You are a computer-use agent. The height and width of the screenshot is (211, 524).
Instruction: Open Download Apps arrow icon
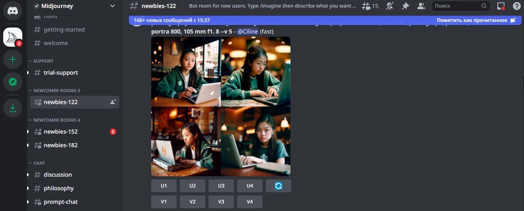coord(13,108)
